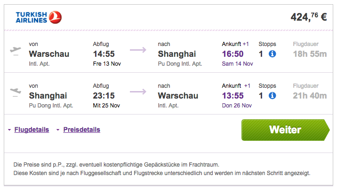Expand the Preisdetails section
The width and height of the screenshot is (337, 191).
pos(82,130)
